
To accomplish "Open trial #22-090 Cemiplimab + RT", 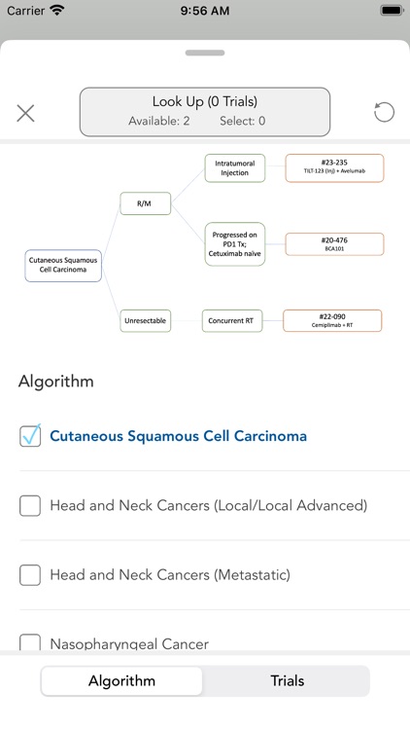I will 332,321.
